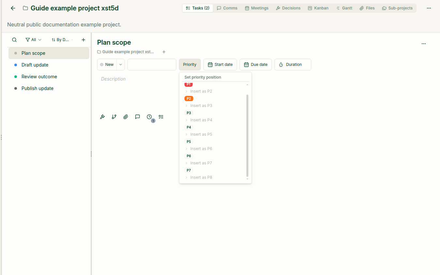Click the priority list scrollbar thumb
This screenshot has width=440, height=275.
pos(247,135)
